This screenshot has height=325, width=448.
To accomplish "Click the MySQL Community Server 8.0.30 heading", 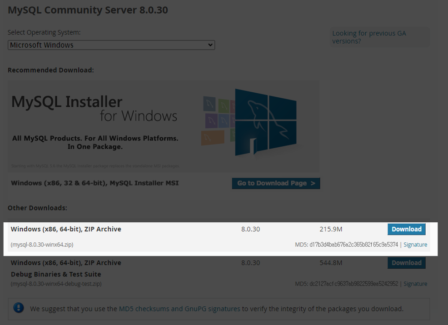I will [88, 10].
